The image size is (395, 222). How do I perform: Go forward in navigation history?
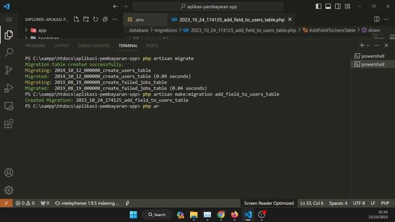(x=125, y=7)
